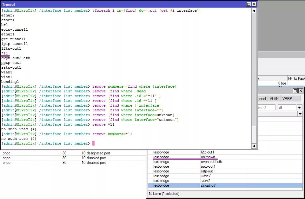The height and width of the screenshot is (199, 305).
Task: Click the 'ipip-tunnel1' output line
Action: 15,44
